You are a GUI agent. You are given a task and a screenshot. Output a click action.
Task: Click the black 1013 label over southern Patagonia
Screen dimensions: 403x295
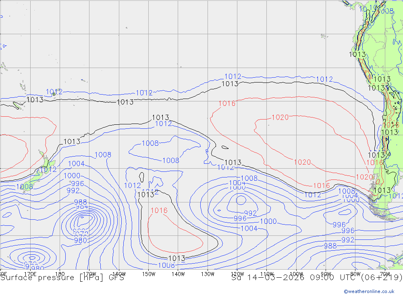pos(382,190)
